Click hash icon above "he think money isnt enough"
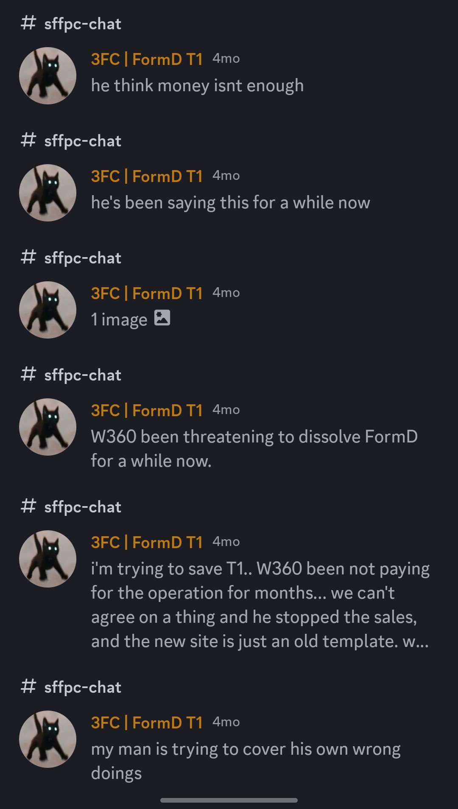Viewport: 458px width, 809px height. tap(28, 23)
